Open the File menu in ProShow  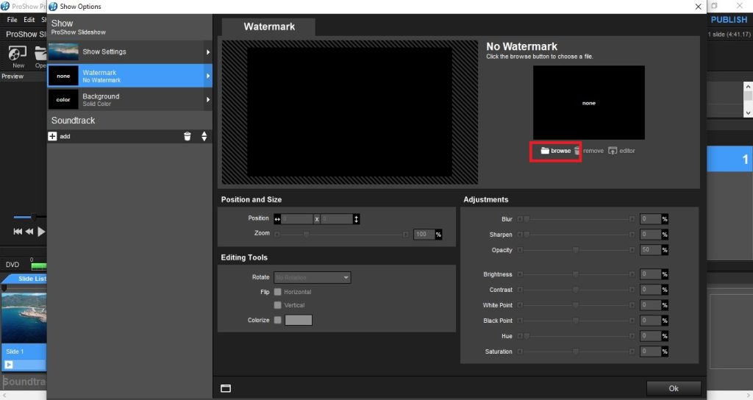12,20
